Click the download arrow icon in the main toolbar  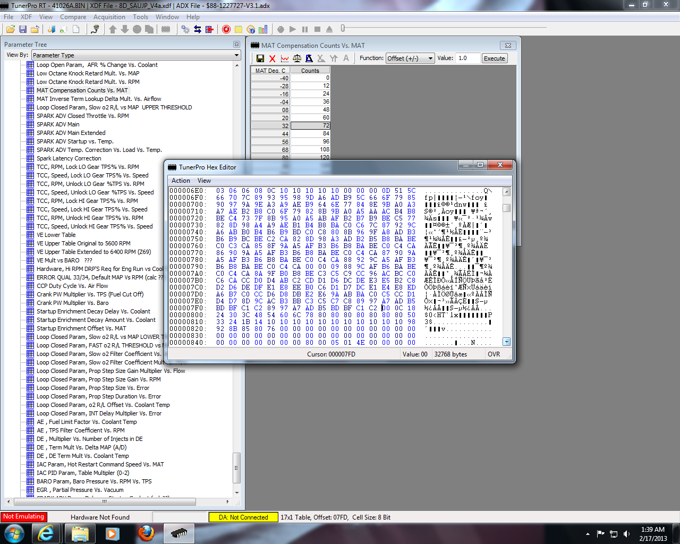[x=125, y=29]
